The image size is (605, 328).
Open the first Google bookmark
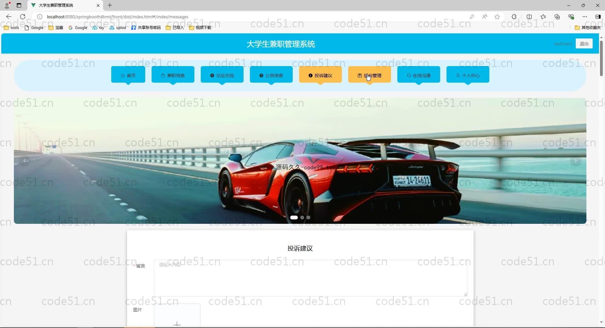pos(34,28)
